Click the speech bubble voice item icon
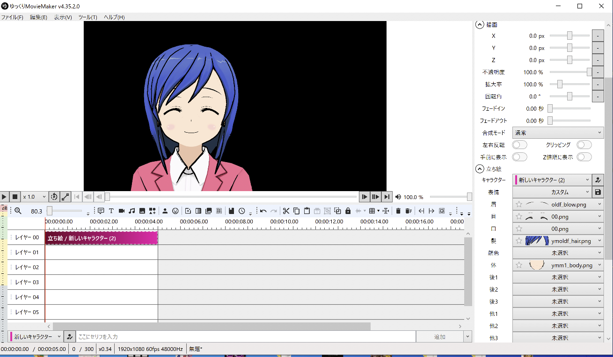The width and height of the screenshot is (613, 357). pos(101,211)
